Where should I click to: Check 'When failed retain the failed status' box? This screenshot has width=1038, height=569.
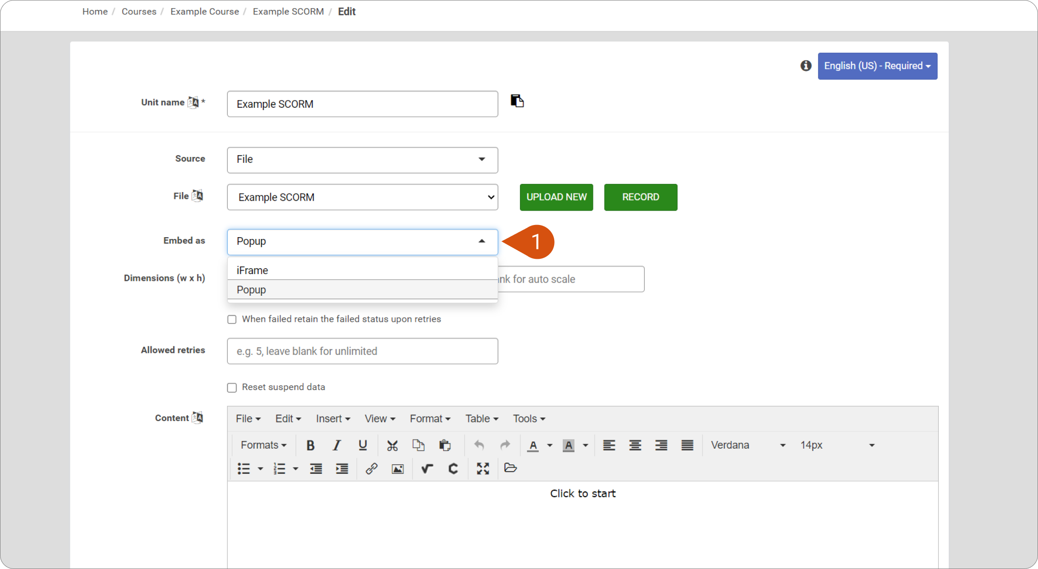pyautogui.click(x=232, y=319)
